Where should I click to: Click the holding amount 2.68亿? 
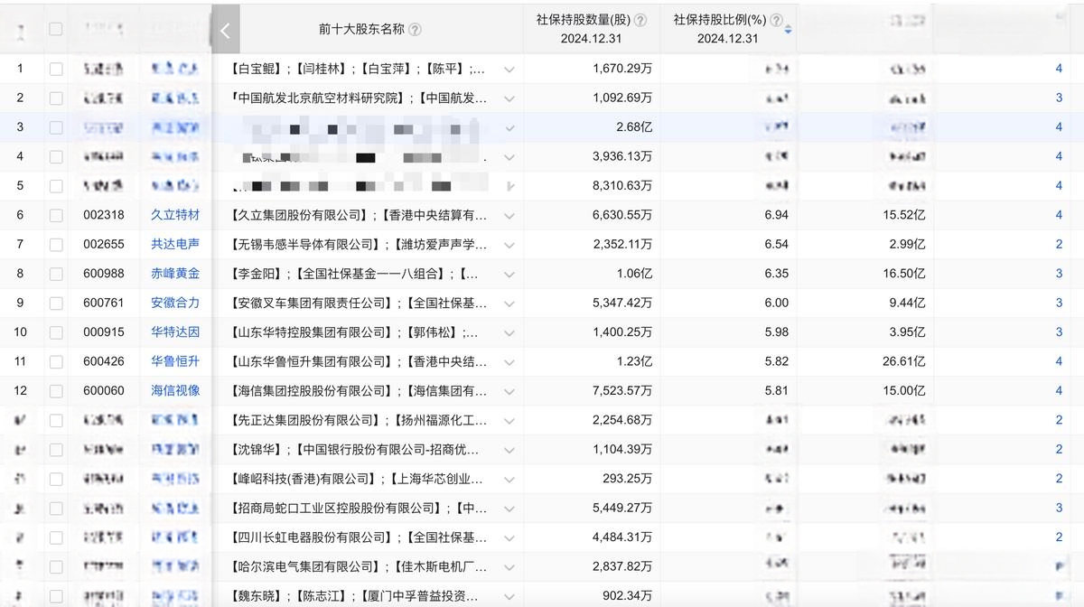point(634,127)
